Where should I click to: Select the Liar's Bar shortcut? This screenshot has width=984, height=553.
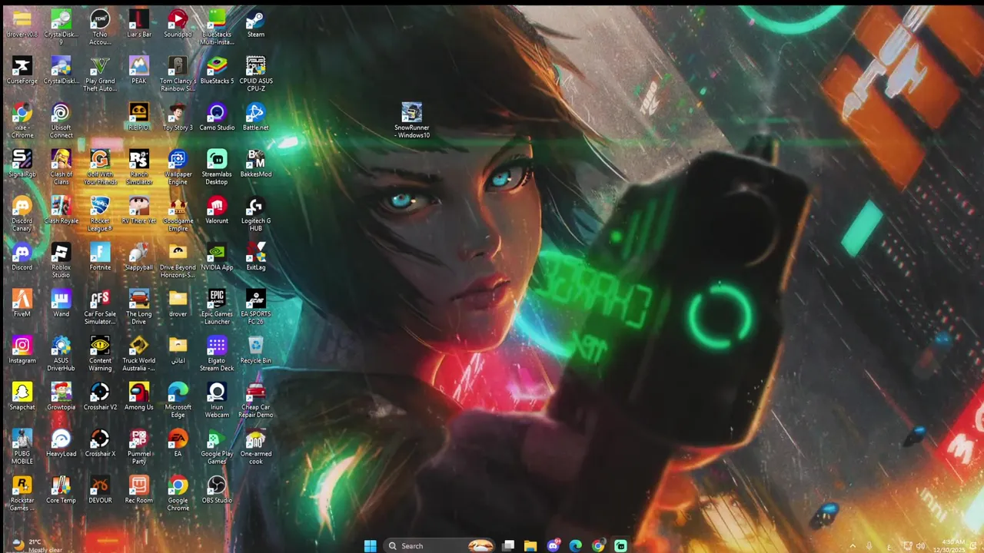pos(138,24)
